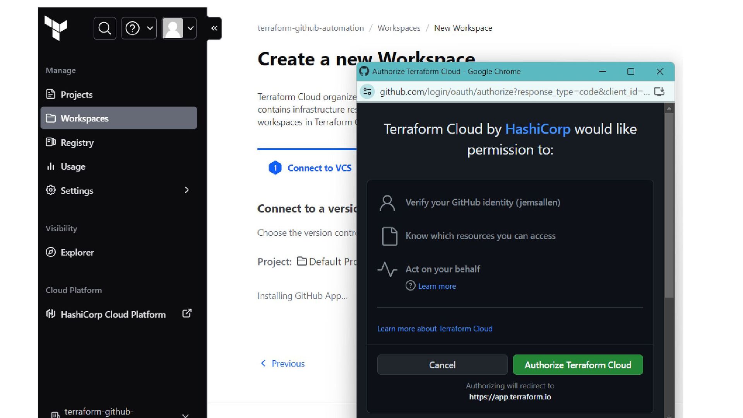743x418 pixels.
Task: Click the Settings gear icon
Action: [51, 190]
